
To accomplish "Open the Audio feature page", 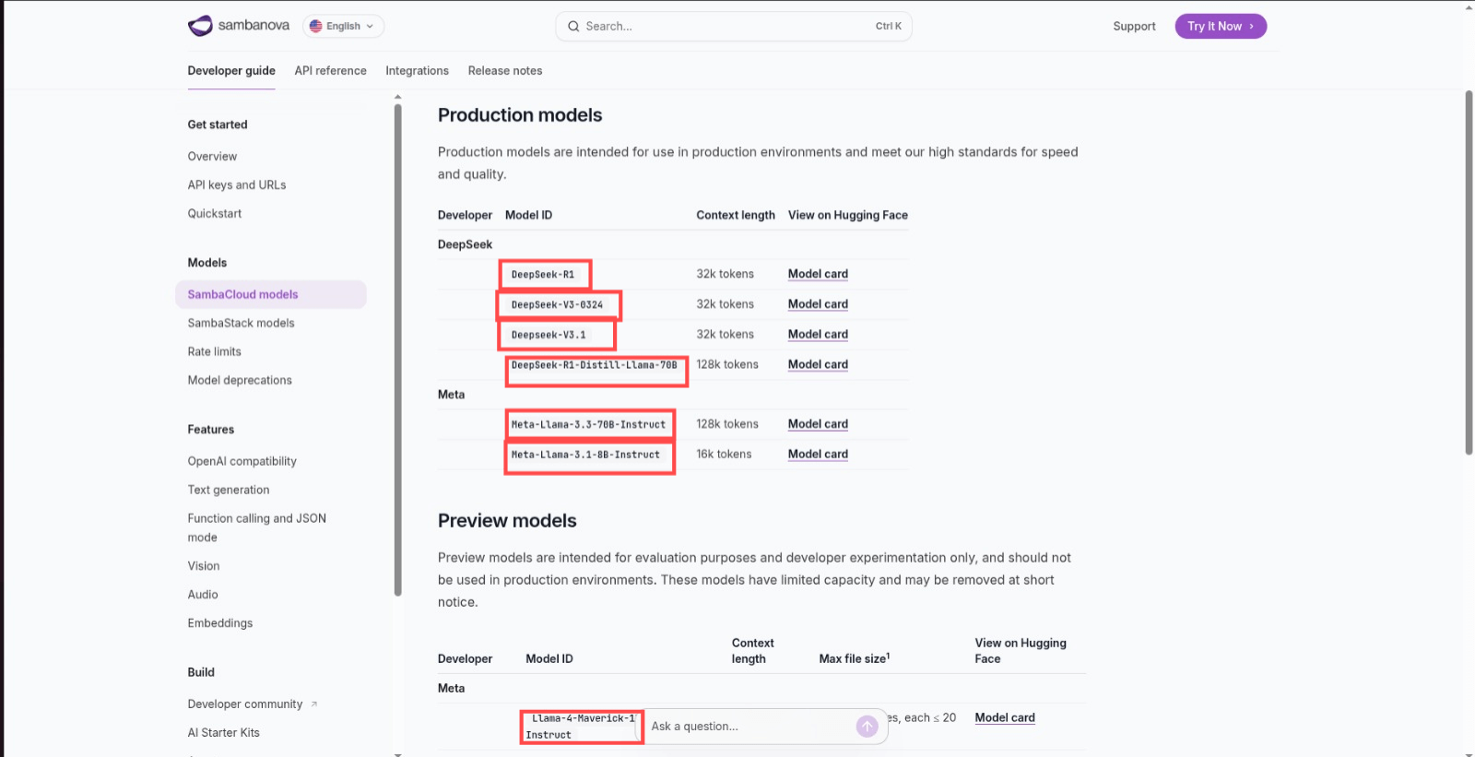I will click(x=203, y=595).
